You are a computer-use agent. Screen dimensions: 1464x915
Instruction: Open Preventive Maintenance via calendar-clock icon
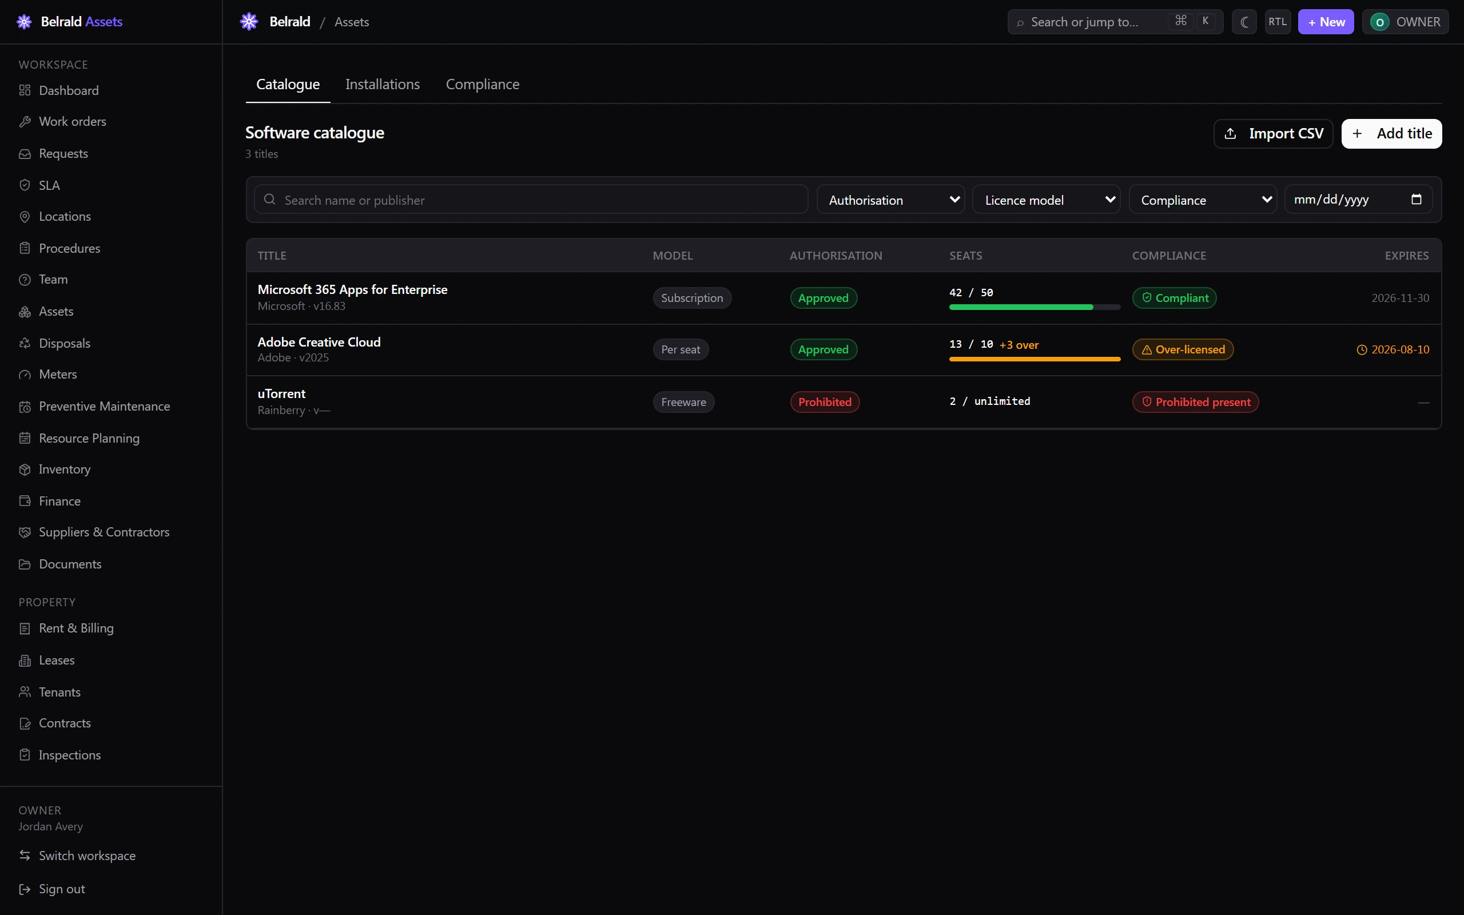coord(25,407)
